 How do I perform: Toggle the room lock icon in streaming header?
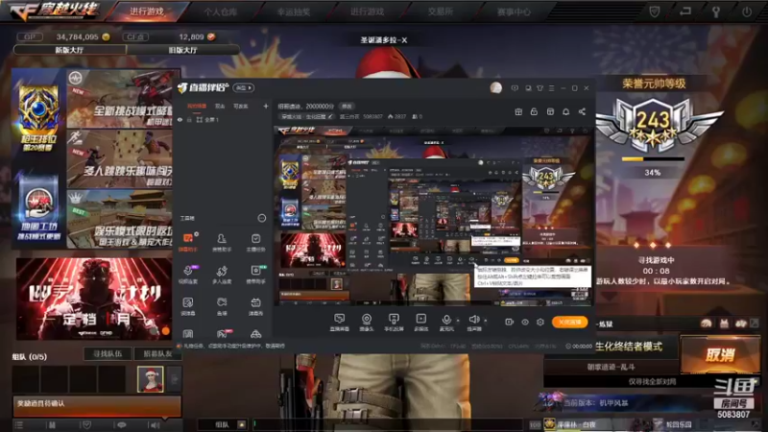[x=534, y=111]
